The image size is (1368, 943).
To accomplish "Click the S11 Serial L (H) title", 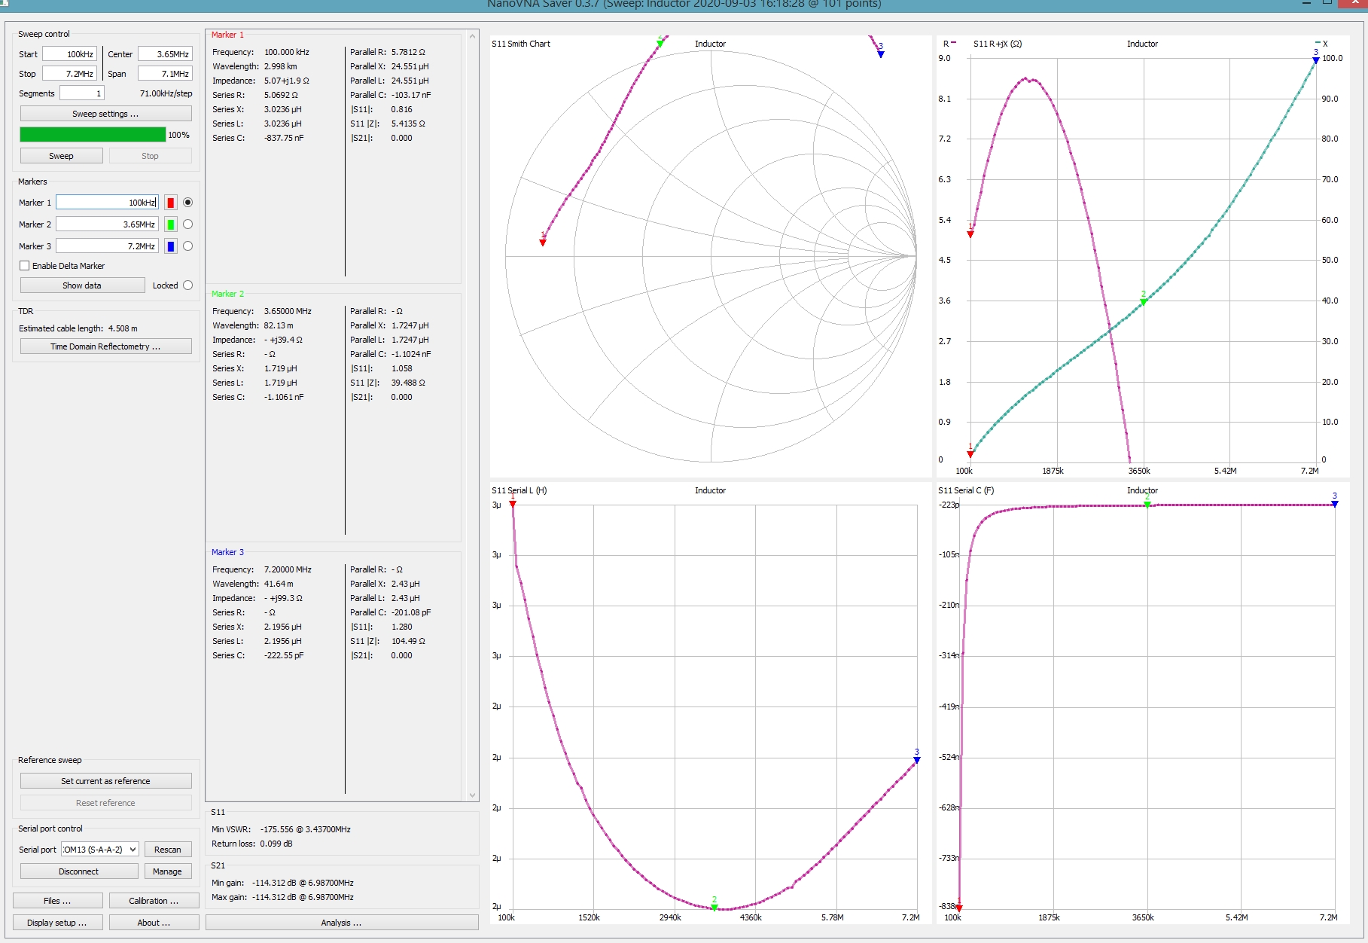I will point(519,490).
